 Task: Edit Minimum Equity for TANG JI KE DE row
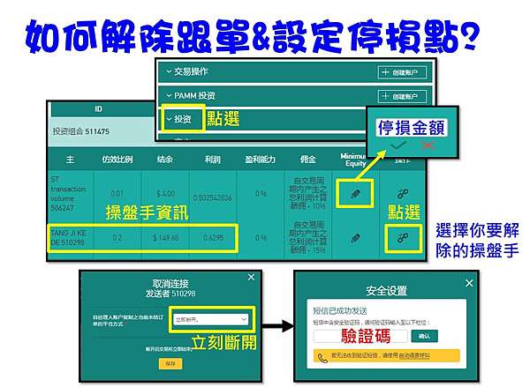point(355,238)
